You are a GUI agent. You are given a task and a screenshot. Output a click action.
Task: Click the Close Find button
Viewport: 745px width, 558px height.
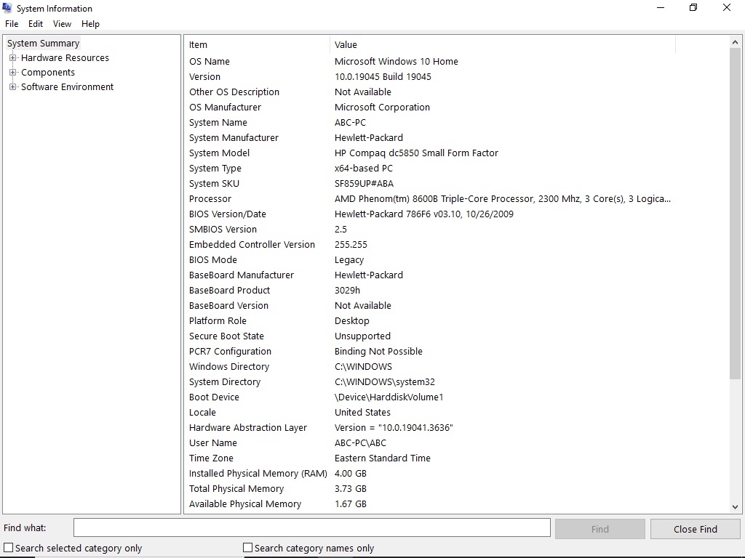695,528
